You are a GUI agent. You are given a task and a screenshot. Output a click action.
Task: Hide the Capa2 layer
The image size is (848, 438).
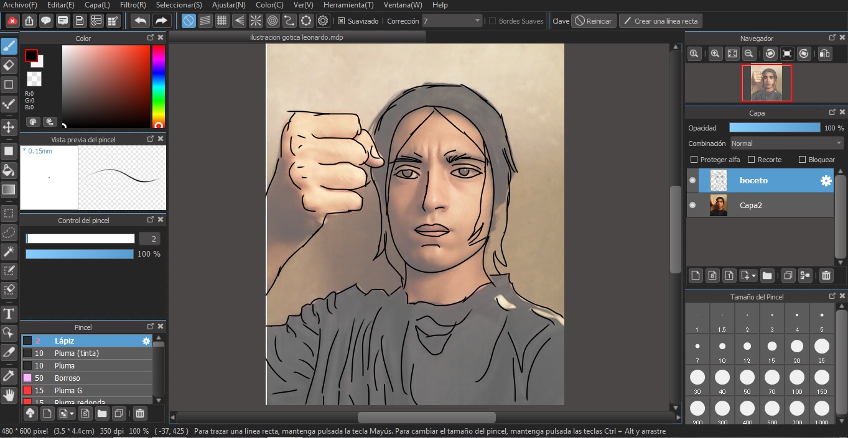[692, 205]
